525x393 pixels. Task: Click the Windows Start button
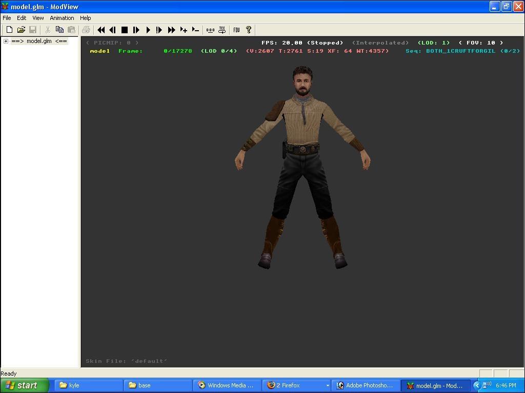tap(24, 385)
